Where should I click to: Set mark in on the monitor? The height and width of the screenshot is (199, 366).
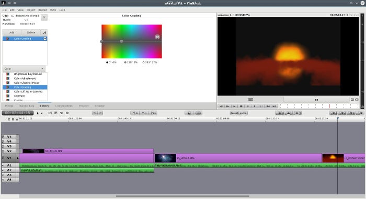coord(248,106)
